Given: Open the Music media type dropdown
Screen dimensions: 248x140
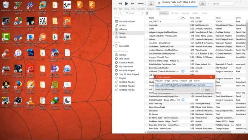Looking at the screenshot, I should [134, 13].
